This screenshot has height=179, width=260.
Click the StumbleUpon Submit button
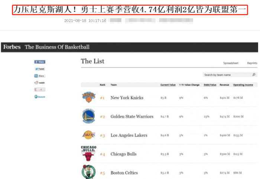pos(40,97)
